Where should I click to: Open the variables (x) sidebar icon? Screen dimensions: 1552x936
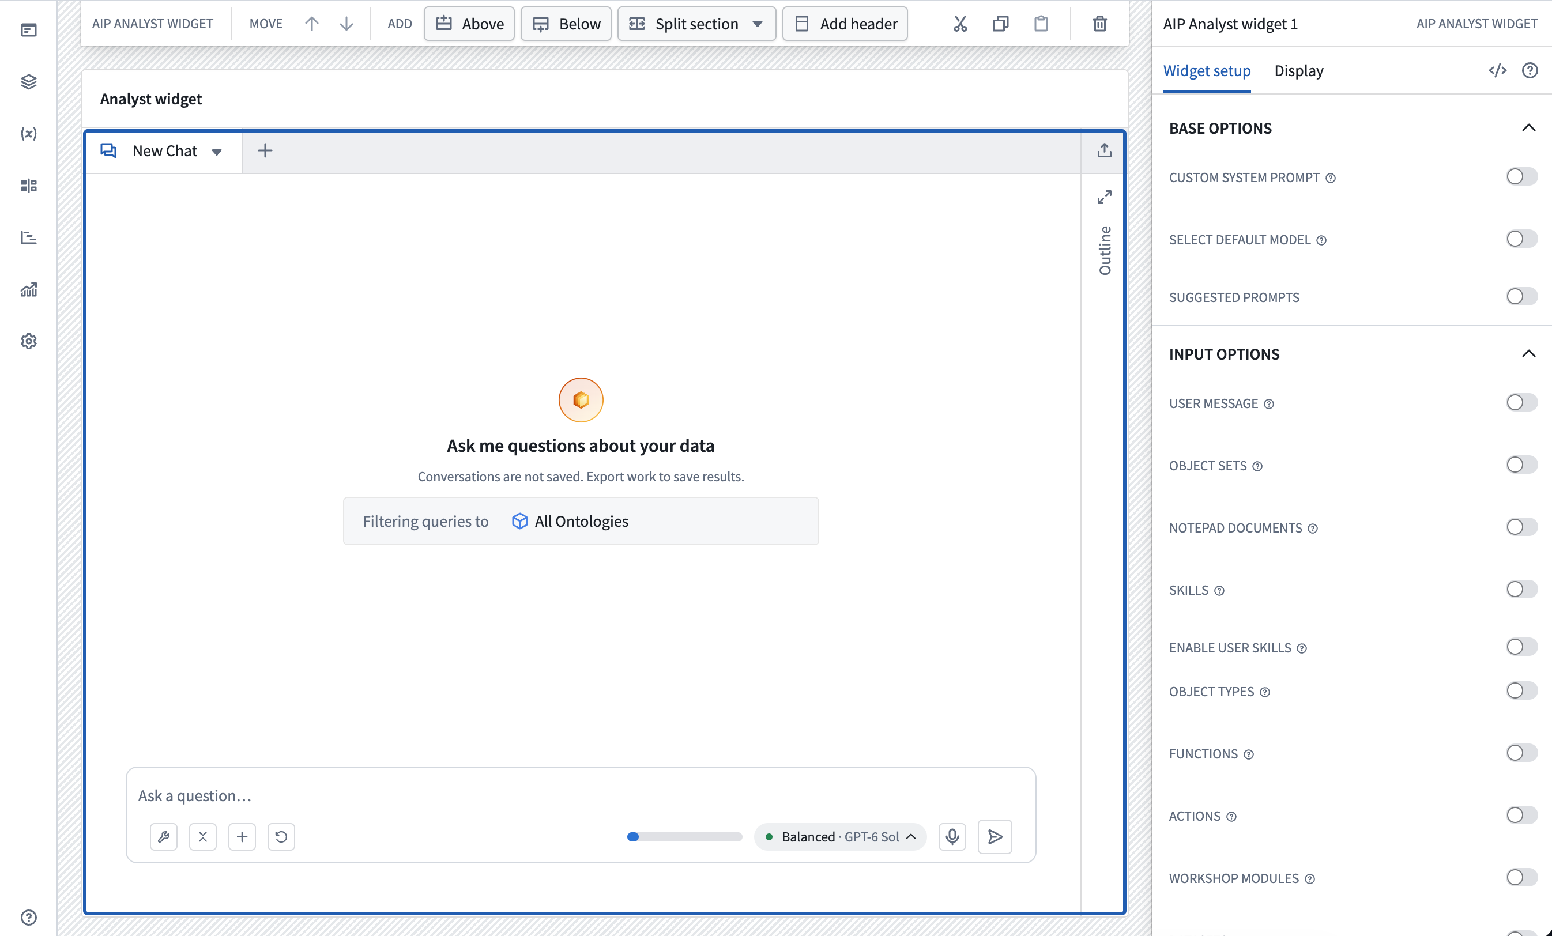pyautogui.click(x=29, y=133)
